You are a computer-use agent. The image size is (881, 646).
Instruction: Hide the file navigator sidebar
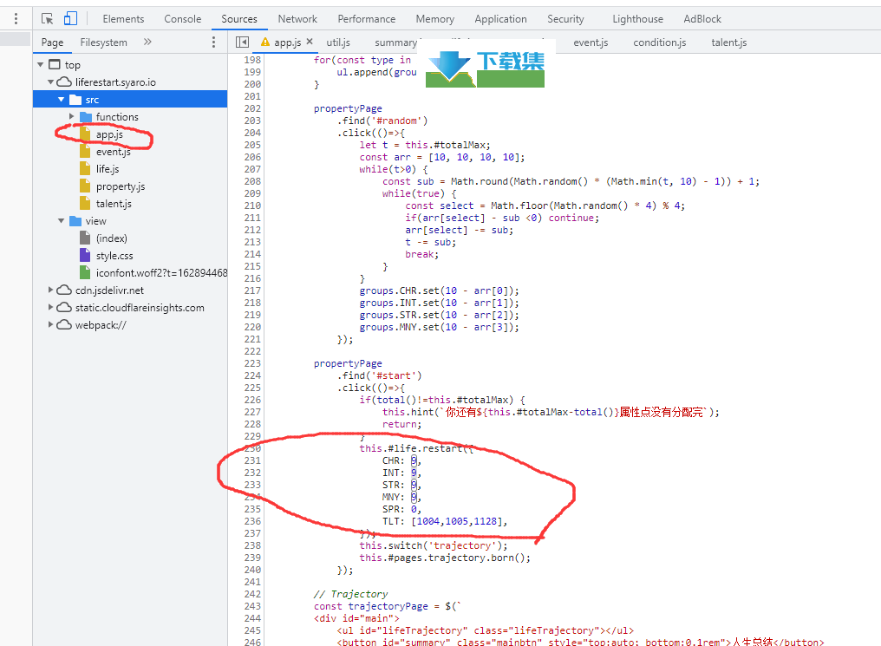point(242,42)
